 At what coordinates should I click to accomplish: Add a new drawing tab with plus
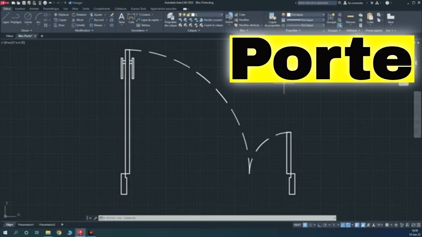[x=42, y=36]
